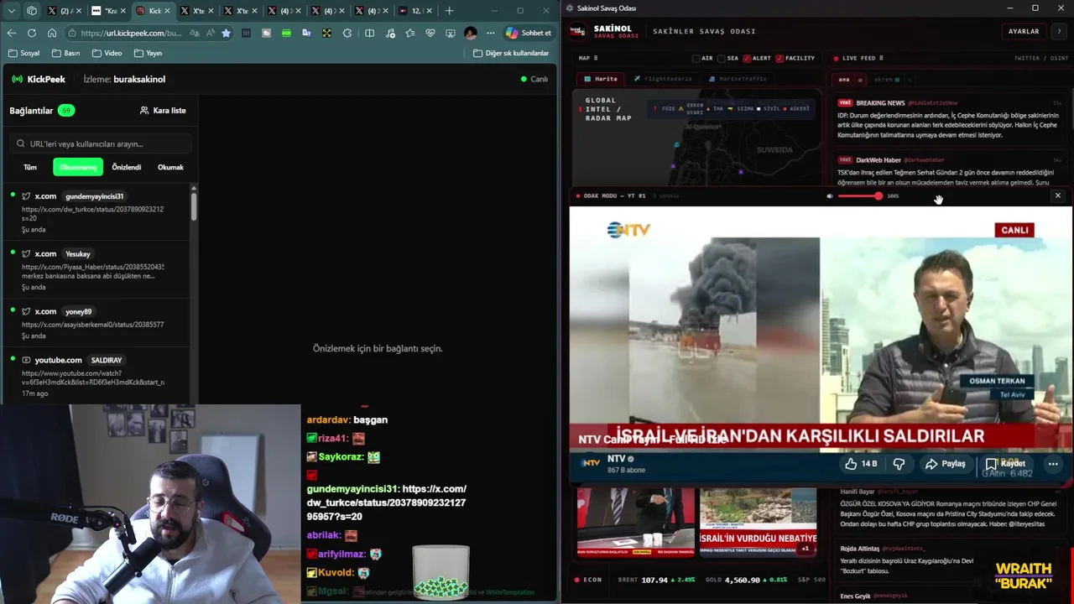1074x604 pixels.
Task: Adjust the focus mode volume slider
Action: 860,195
